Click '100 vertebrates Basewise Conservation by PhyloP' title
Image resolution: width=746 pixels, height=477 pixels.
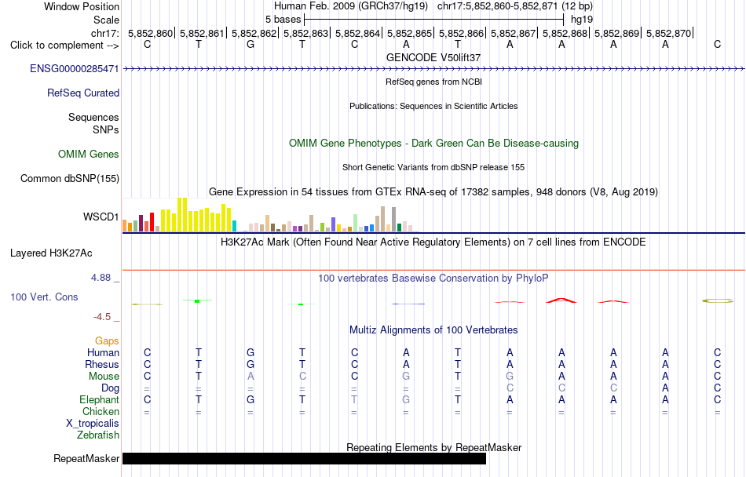tap(433, 279)
